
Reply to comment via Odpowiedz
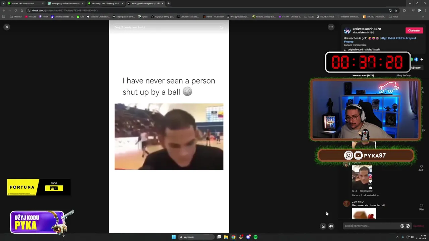366,191
